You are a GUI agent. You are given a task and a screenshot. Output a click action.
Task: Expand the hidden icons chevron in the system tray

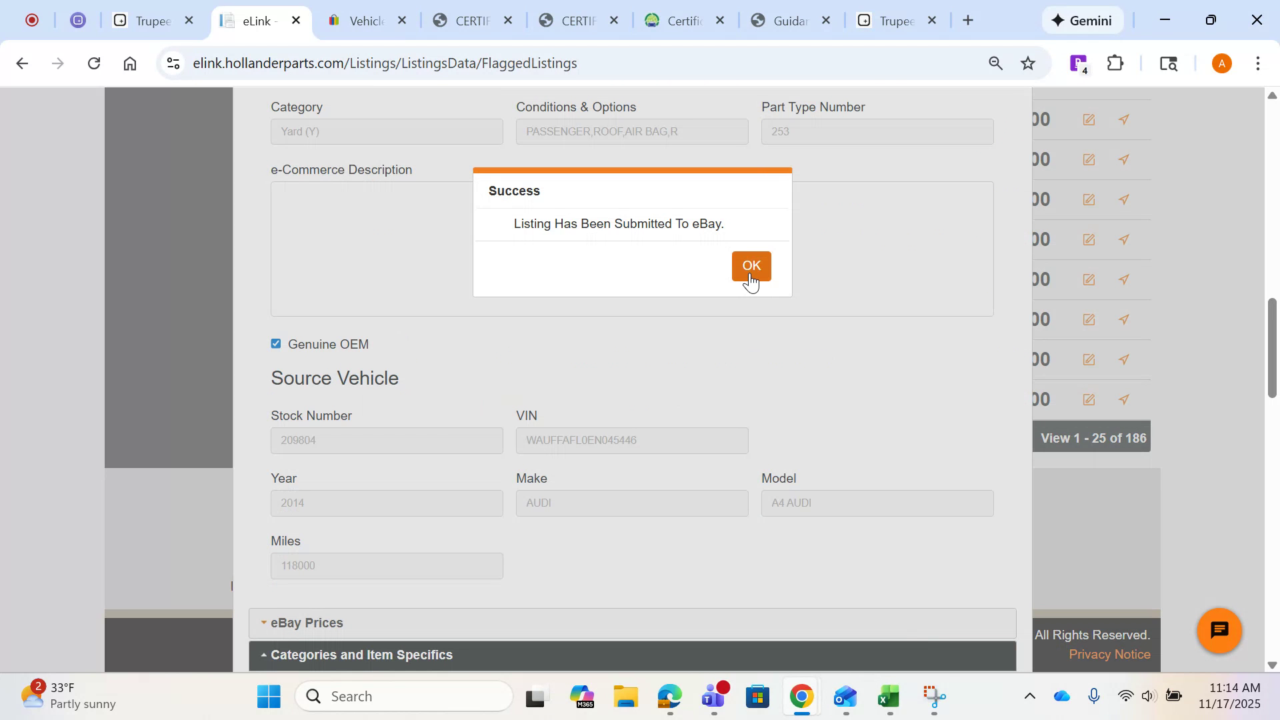[x=1030, y=695]
